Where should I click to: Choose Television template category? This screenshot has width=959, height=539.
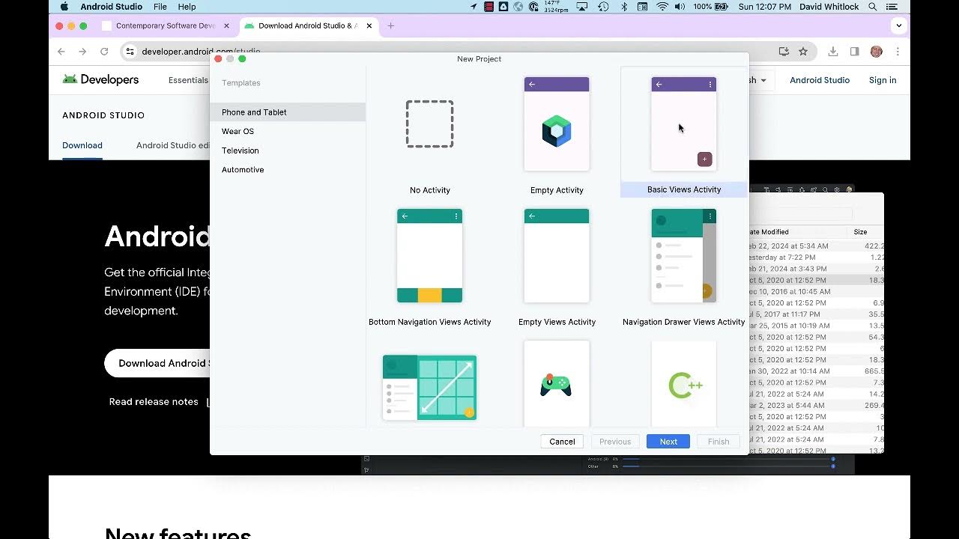[288, 150]
